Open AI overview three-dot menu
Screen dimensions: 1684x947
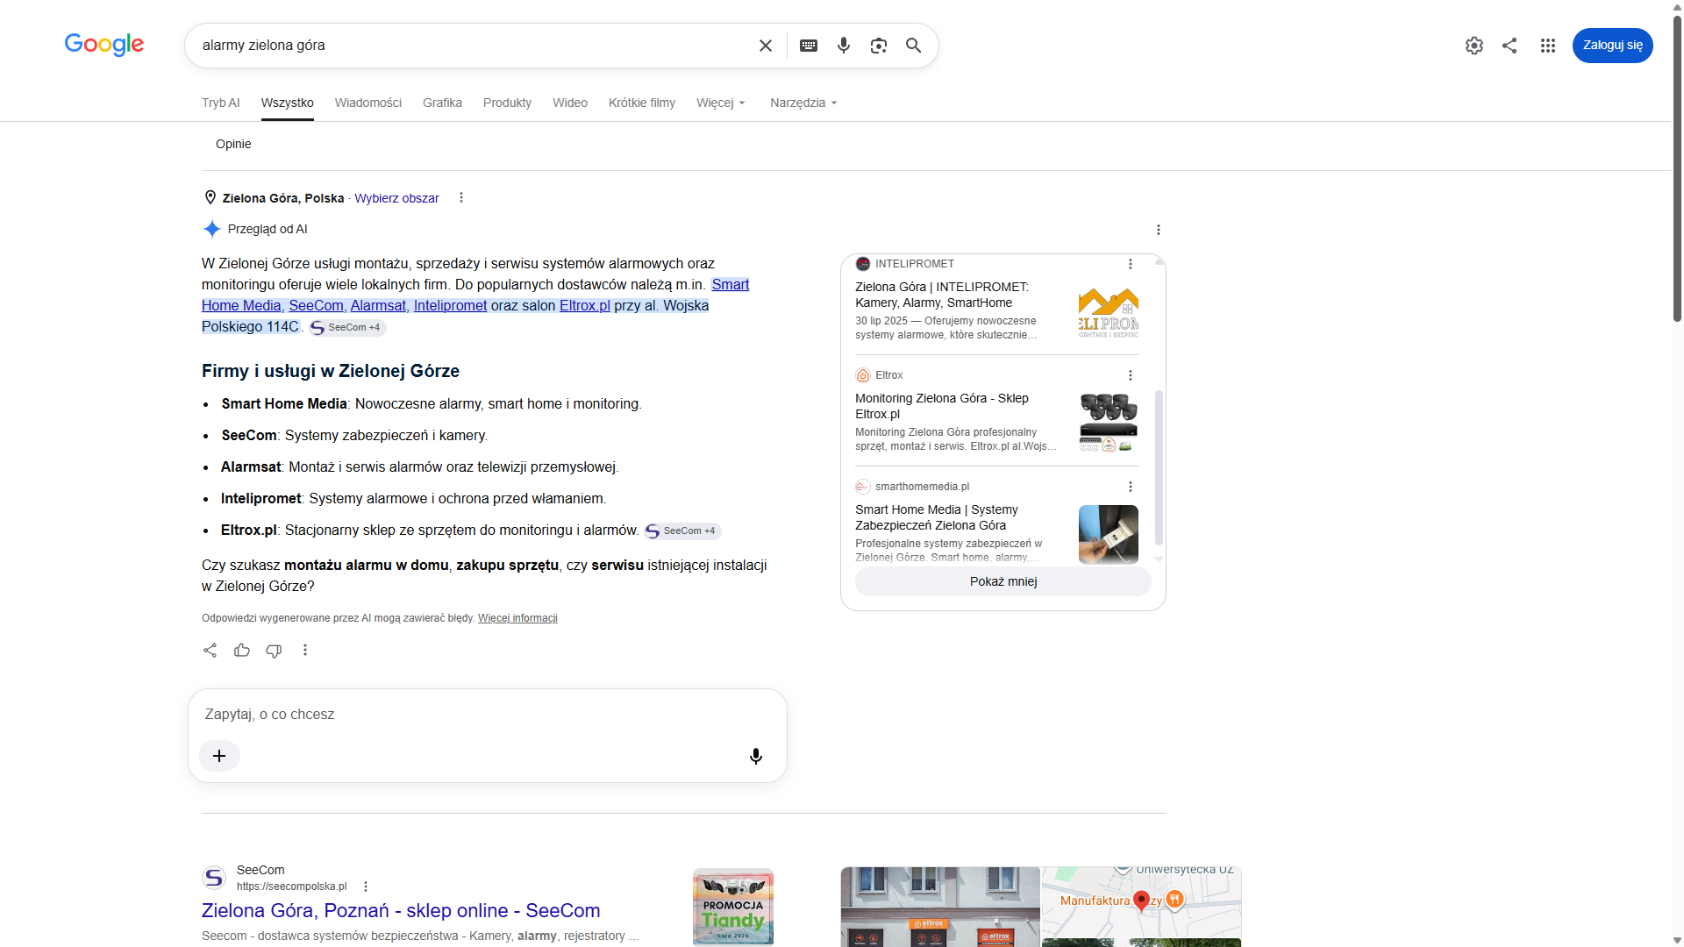click(1159, 230)
